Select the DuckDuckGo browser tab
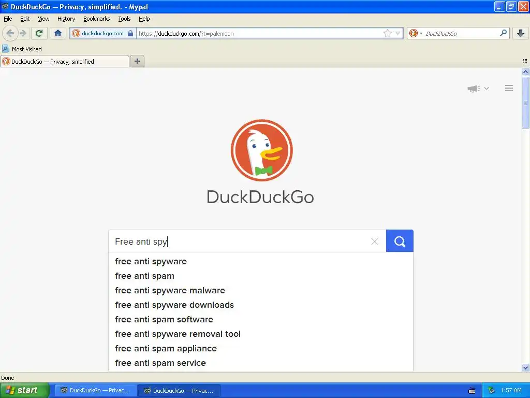This screenshot has width=530, height=398. (65, 61)
